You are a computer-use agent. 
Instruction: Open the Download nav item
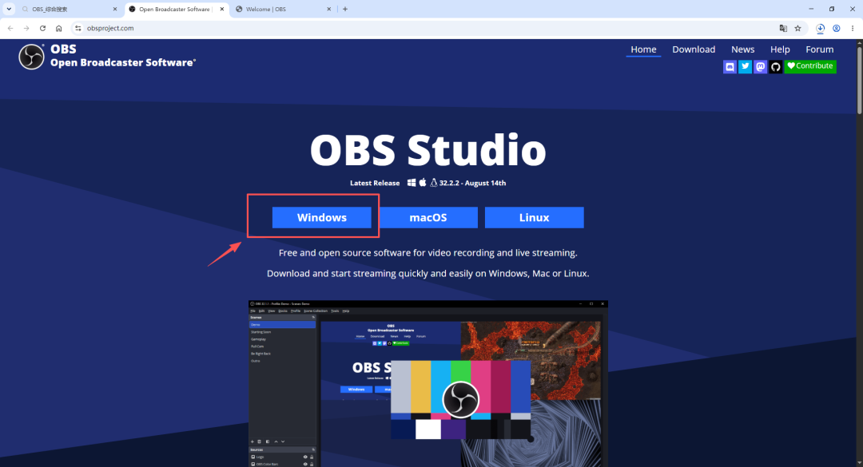point(694,49)
